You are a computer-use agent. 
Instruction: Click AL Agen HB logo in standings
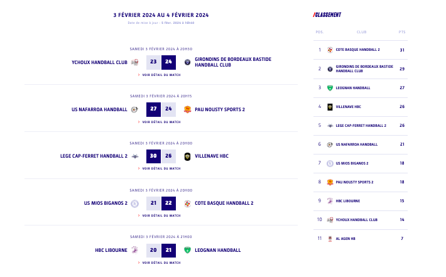pos(330,239)
